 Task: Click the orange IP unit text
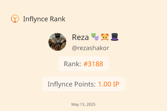116,84
